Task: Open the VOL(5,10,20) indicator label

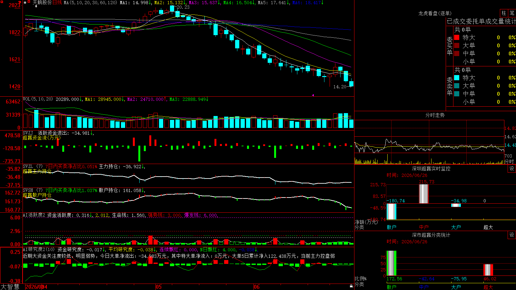Action: pyautogui.click(x=38, y=99)
